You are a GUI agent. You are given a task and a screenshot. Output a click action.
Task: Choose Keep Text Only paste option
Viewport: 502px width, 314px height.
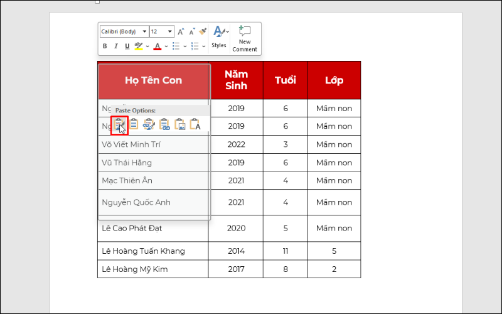pos(195,124)
